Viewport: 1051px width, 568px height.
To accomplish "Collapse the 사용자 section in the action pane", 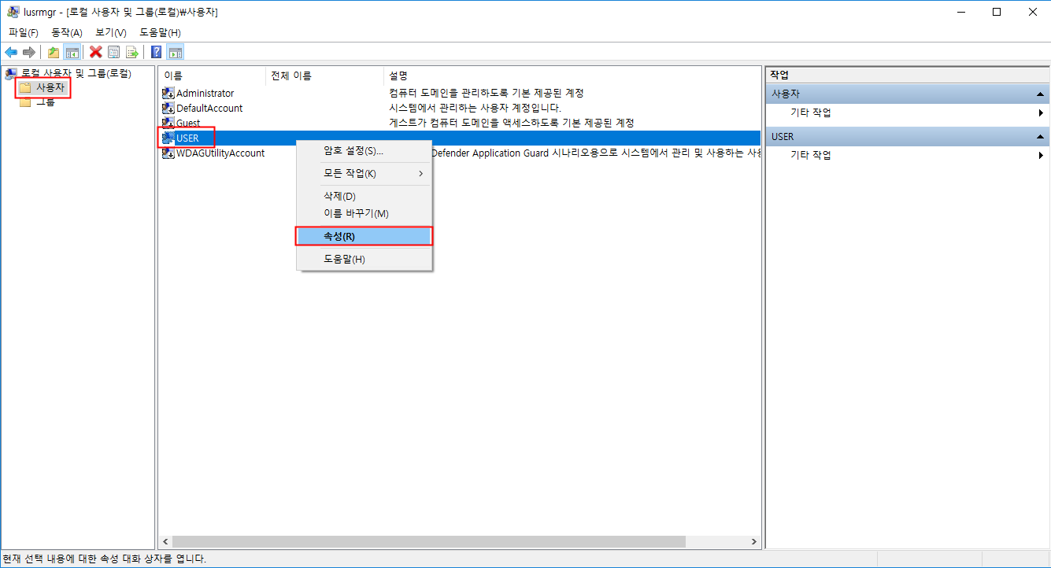I will pos(1041,93).
